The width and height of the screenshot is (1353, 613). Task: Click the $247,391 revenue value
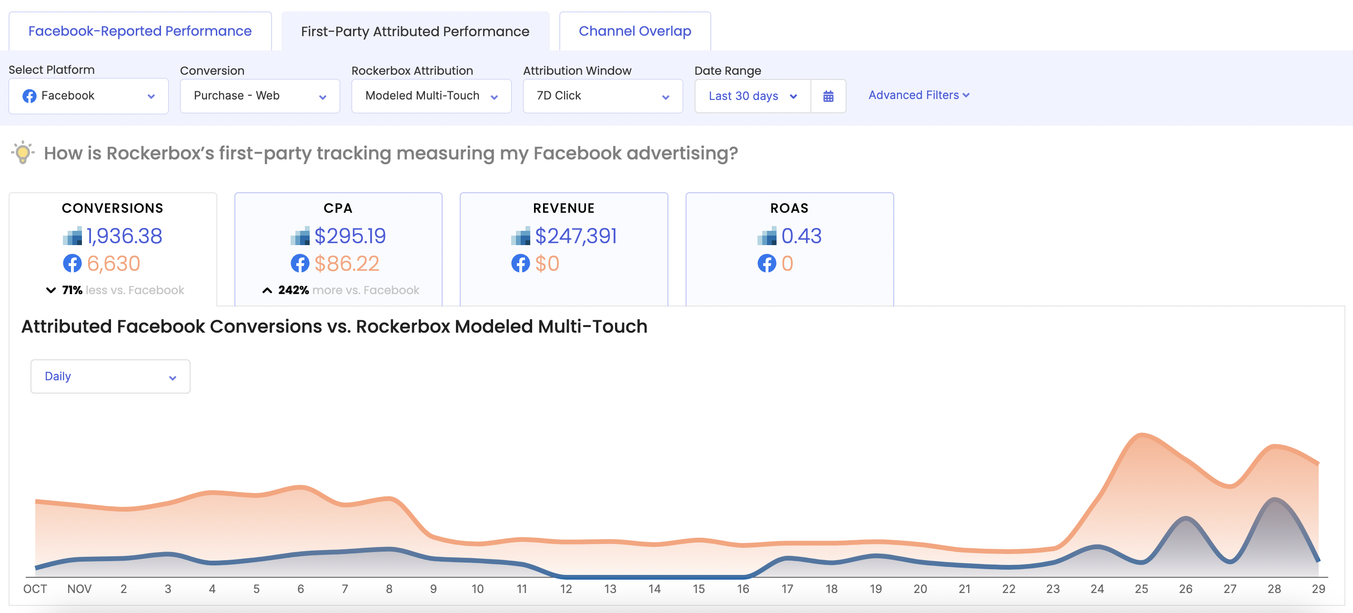(576, 236)
